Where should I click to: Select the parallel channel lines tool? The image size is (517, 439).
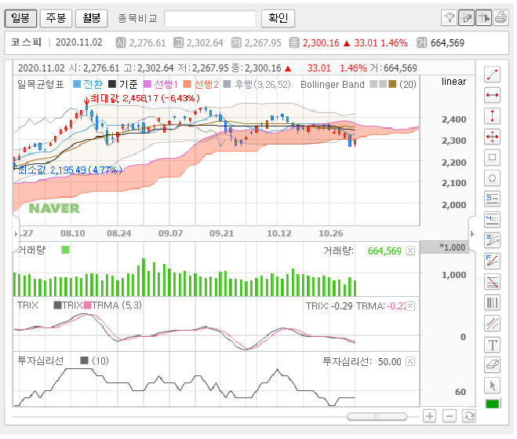[492, 323]
